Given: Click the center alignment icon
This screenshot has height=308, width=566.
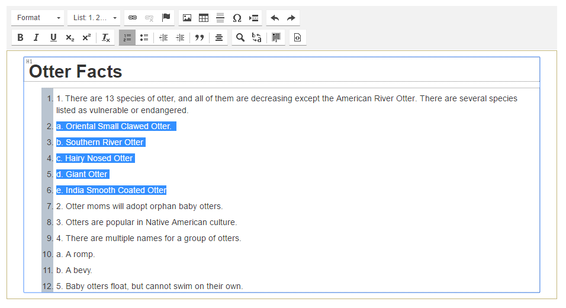Looking at the screenshot, I should pos(218,37).
